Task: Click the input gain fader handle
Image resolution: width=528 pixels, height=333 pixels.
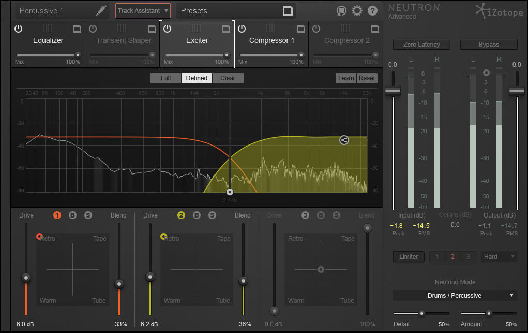Action: [393, 91]
